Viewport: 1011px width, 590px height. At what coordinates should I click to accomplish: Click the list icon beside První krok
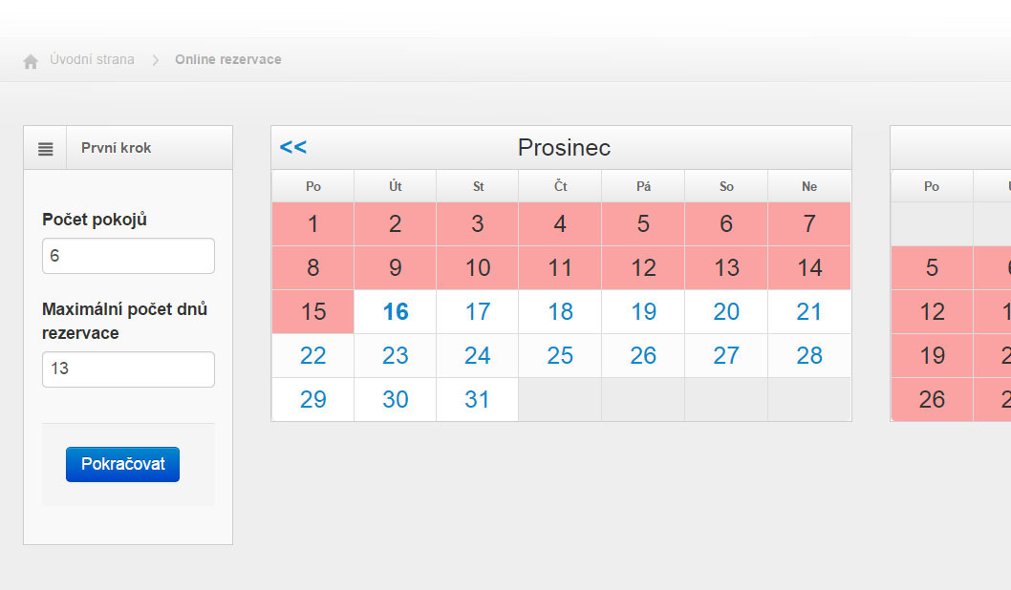pyautogui.click(x=45, y=149)
